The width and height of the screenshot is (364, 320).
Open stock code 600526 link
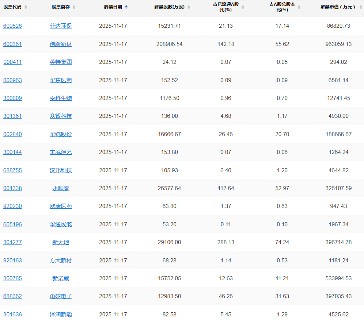[12, 26]
